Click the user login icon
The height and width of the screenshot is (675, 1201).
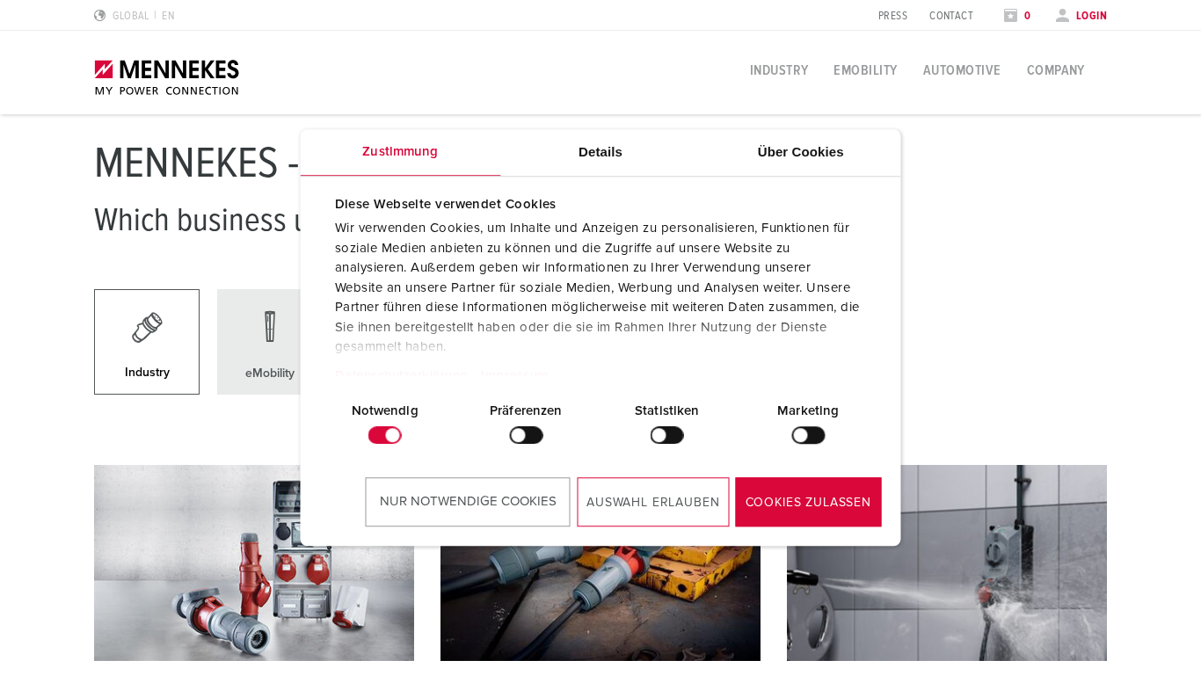pyautogui.click(x=1062, y=15)
